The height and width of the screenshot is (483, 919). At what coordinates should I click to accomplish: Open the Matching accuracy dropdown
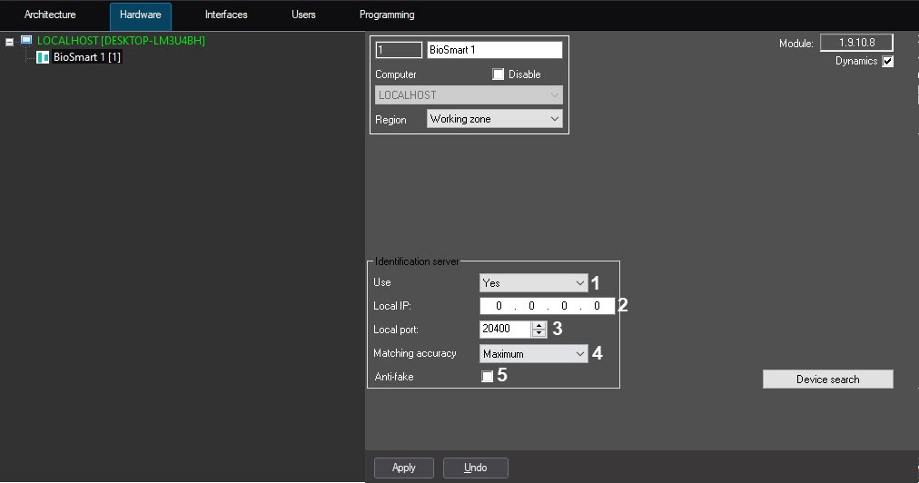tap(580, 354)
